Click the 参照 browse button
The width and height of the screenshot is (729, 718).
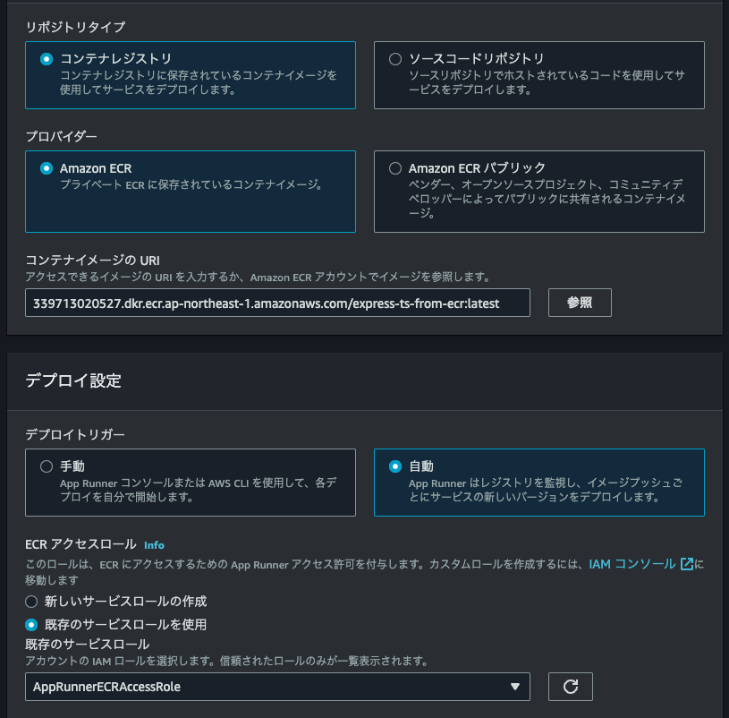tap(580, 303)
